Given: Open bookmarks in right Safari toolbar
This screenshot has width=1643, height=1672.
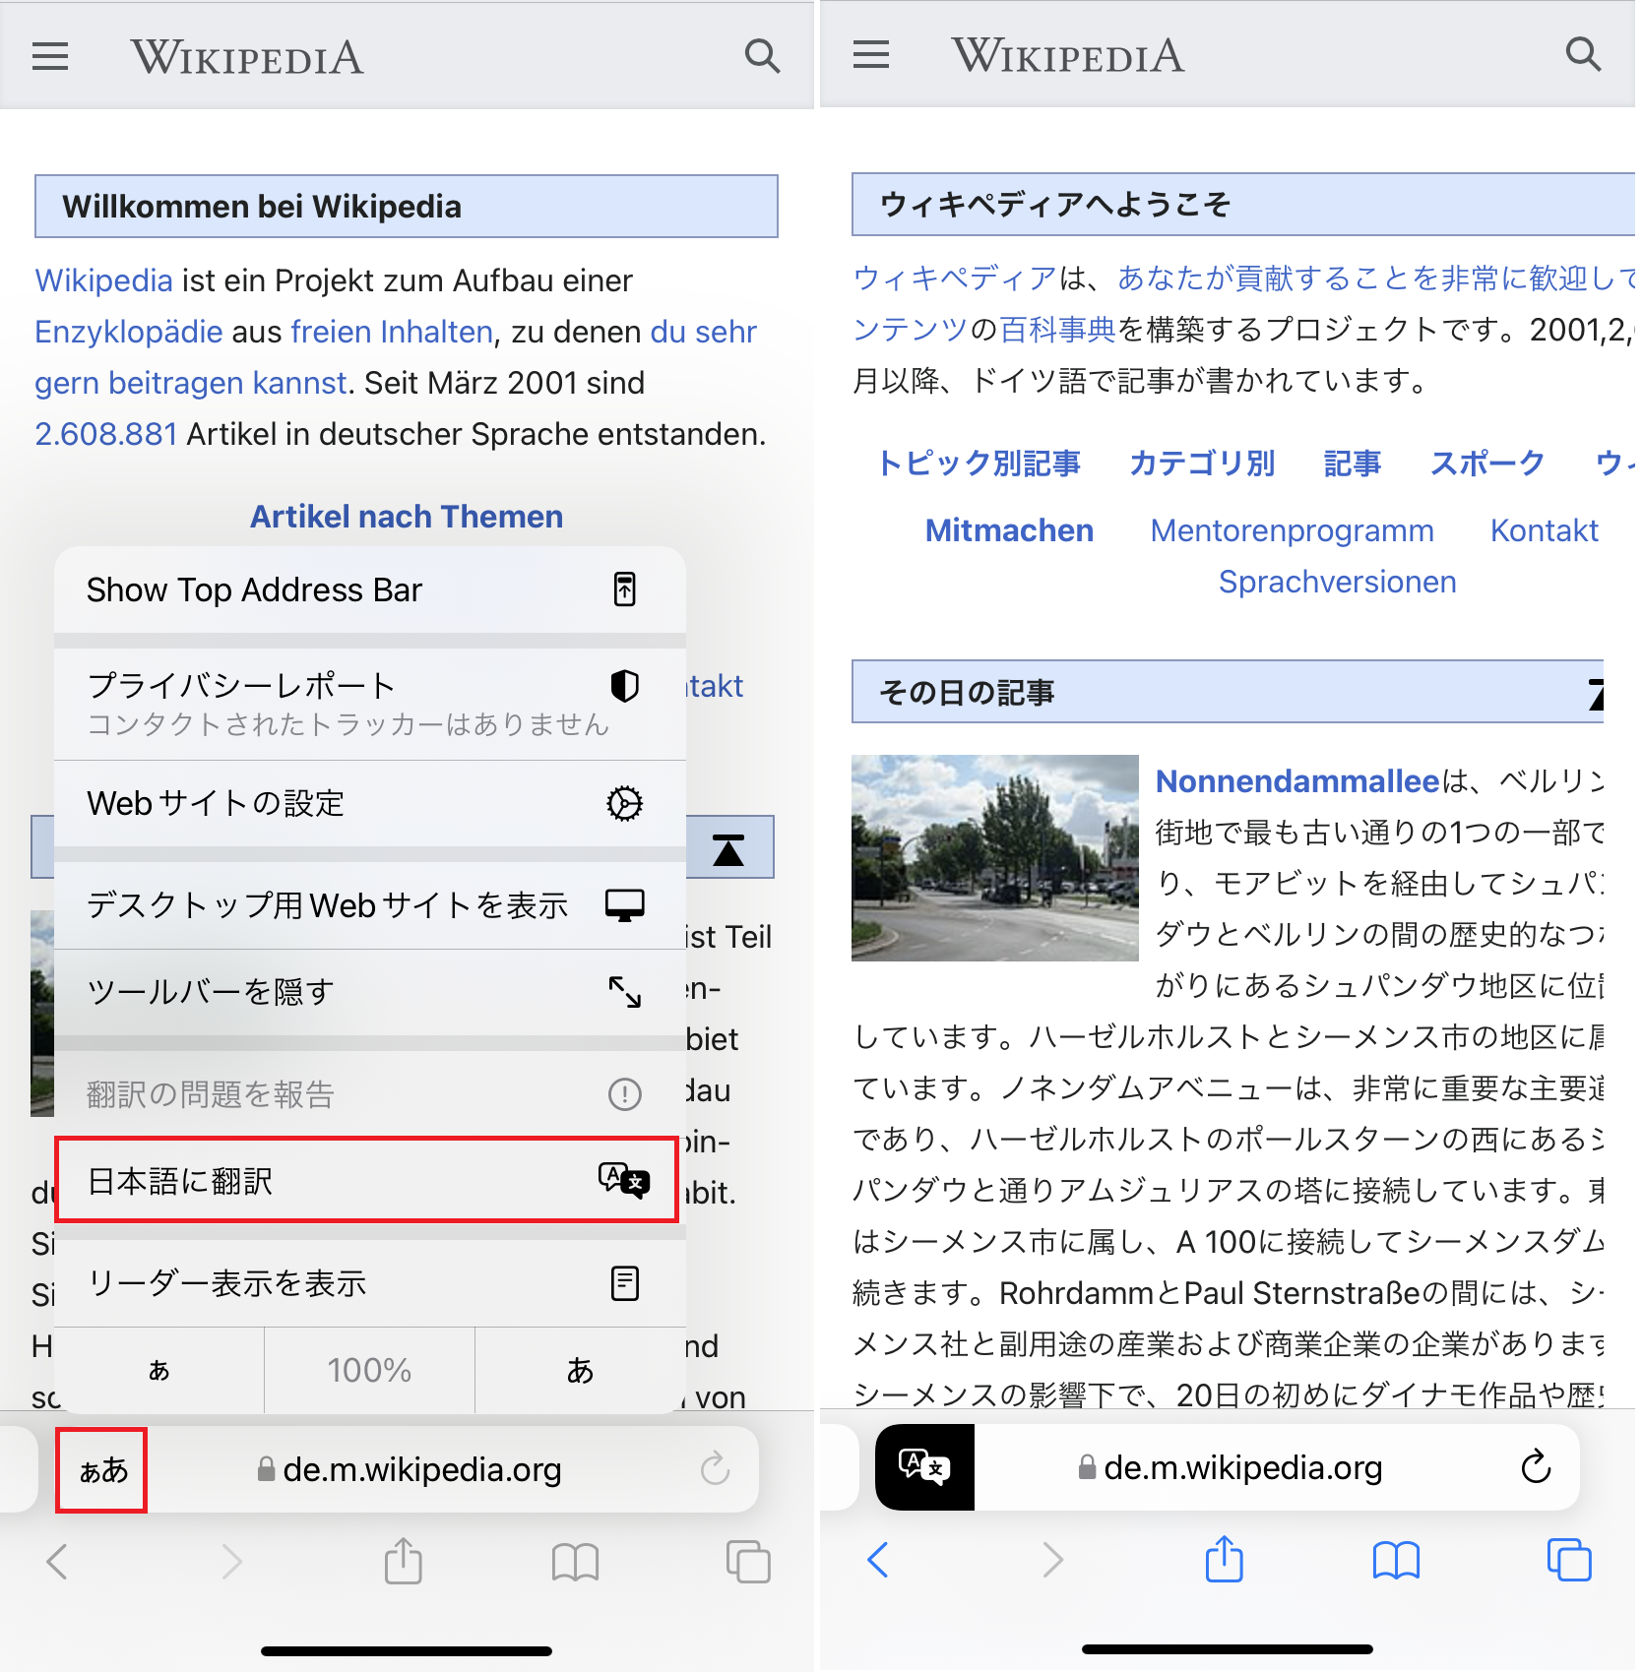Looking at the screenshot, I should [x=1397, y=1560].
